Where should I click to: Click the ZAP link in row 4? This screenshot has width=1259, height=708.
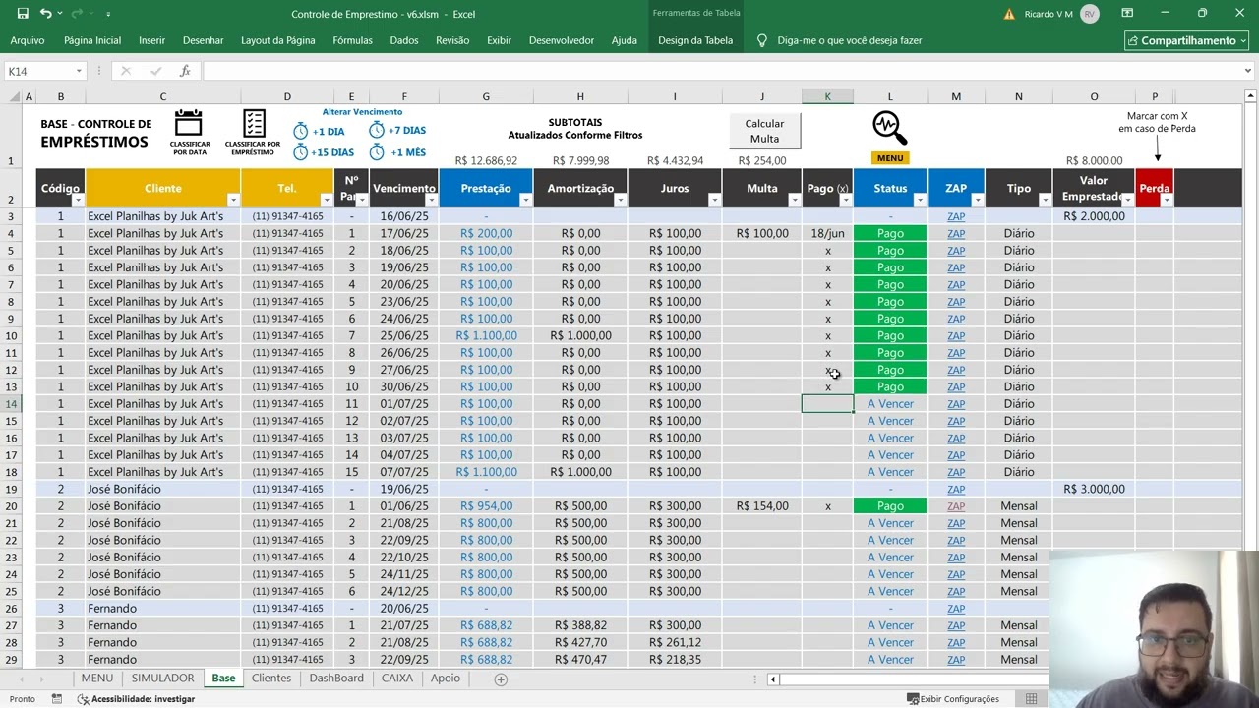(956, 233)
